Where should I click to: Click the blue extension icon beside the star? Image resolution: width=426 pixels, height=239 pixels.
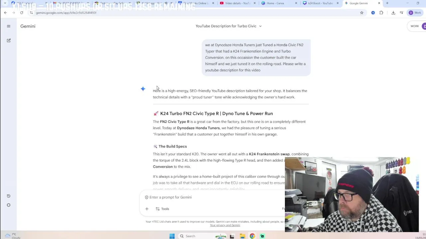[373, 13]
